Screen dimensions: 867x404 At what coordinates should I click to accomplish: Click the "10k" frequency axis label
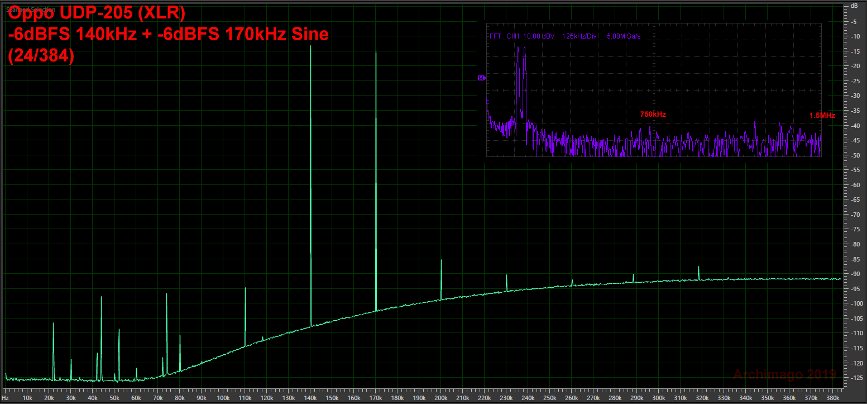pos(27,398)
